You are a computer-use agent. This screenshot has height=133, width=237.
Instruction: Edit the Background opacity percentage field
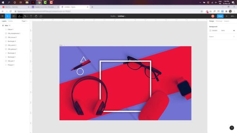pyautogui.click(x=223, y=30)
